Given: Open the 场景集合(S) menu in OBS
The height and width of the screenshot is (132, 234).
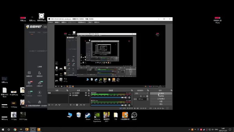Looking at the screenshot, I should pos(82,22).
